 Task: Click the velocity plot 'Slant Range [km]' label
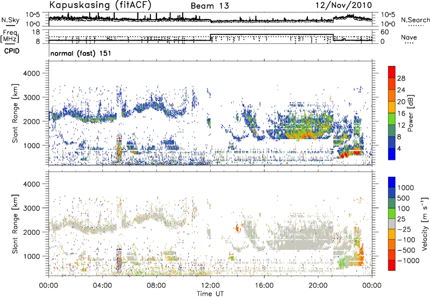tap(15, 224)
